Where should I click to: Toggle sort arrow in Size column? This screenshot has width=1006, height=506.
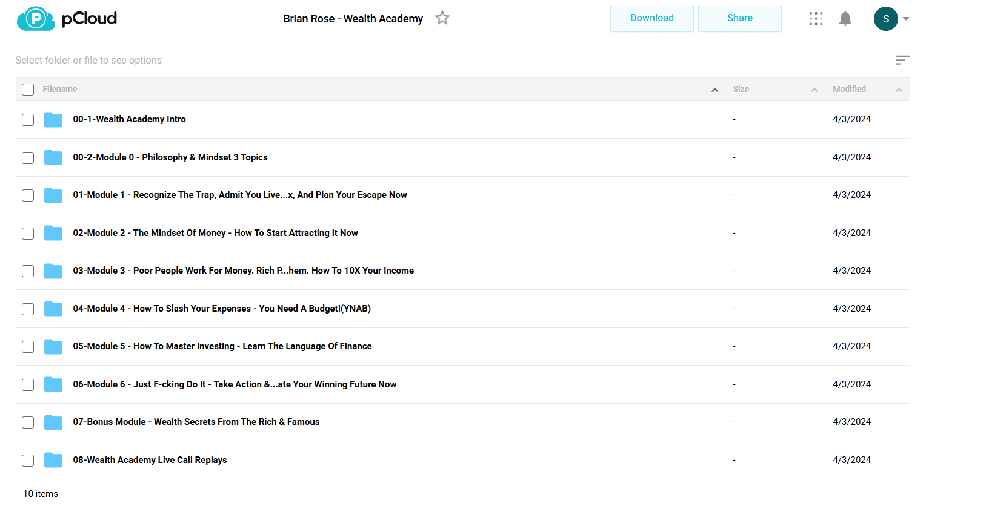click(814, 90)
